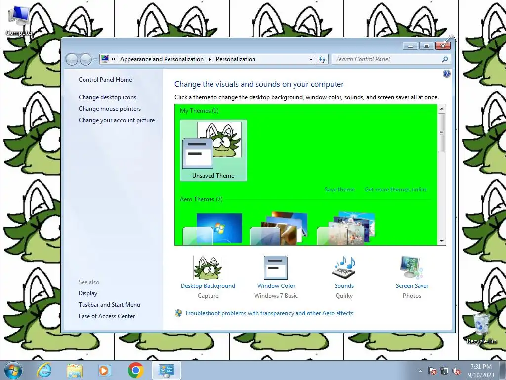
Task: Click the My Themes (1) heading
Action: click(199, 111)
